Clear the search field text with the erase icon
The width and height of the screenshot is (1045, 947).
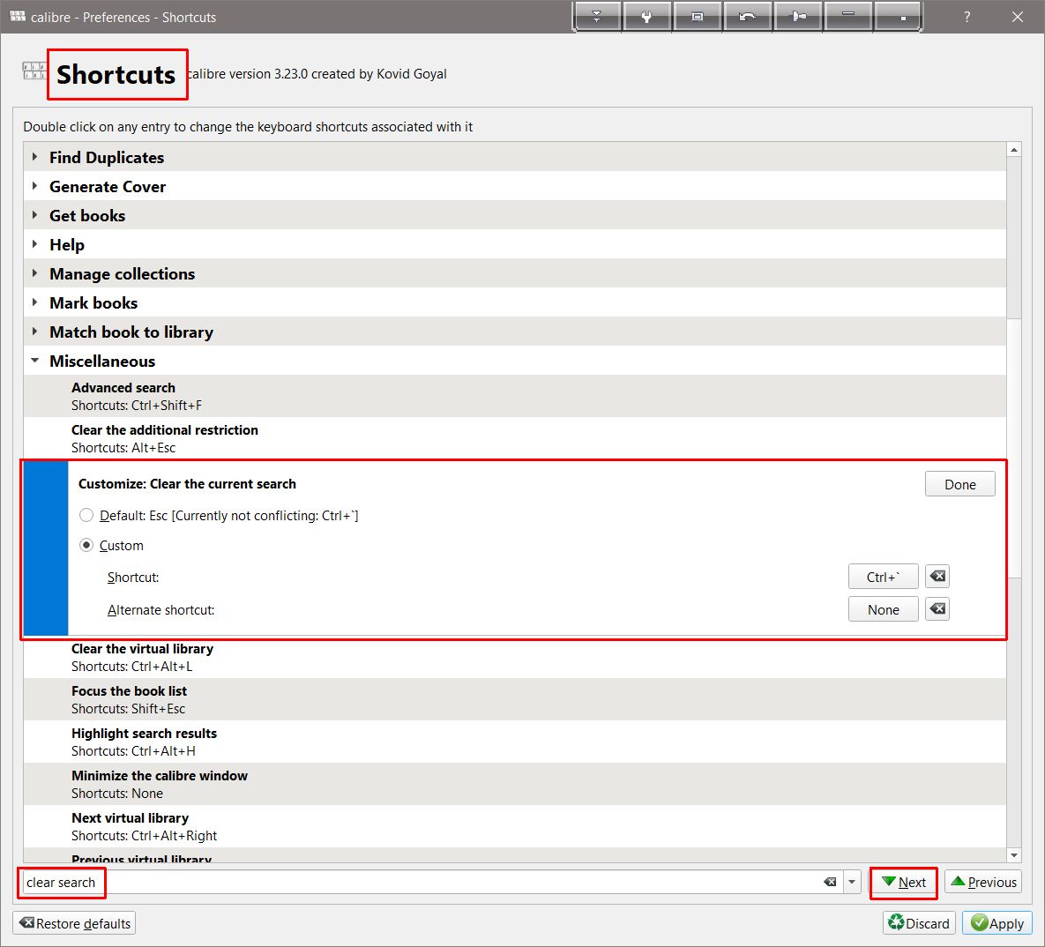[831, 882]
